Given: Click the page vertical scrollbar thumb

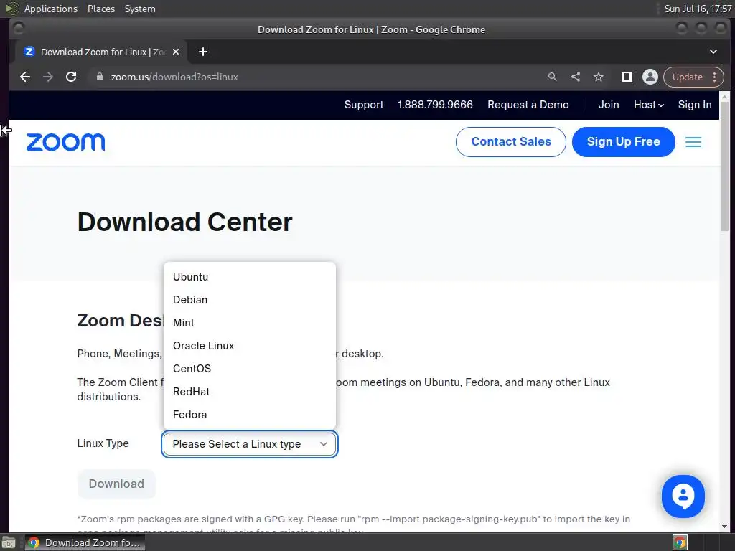Looking at the screenshot, I should click(x=724, y=166).
